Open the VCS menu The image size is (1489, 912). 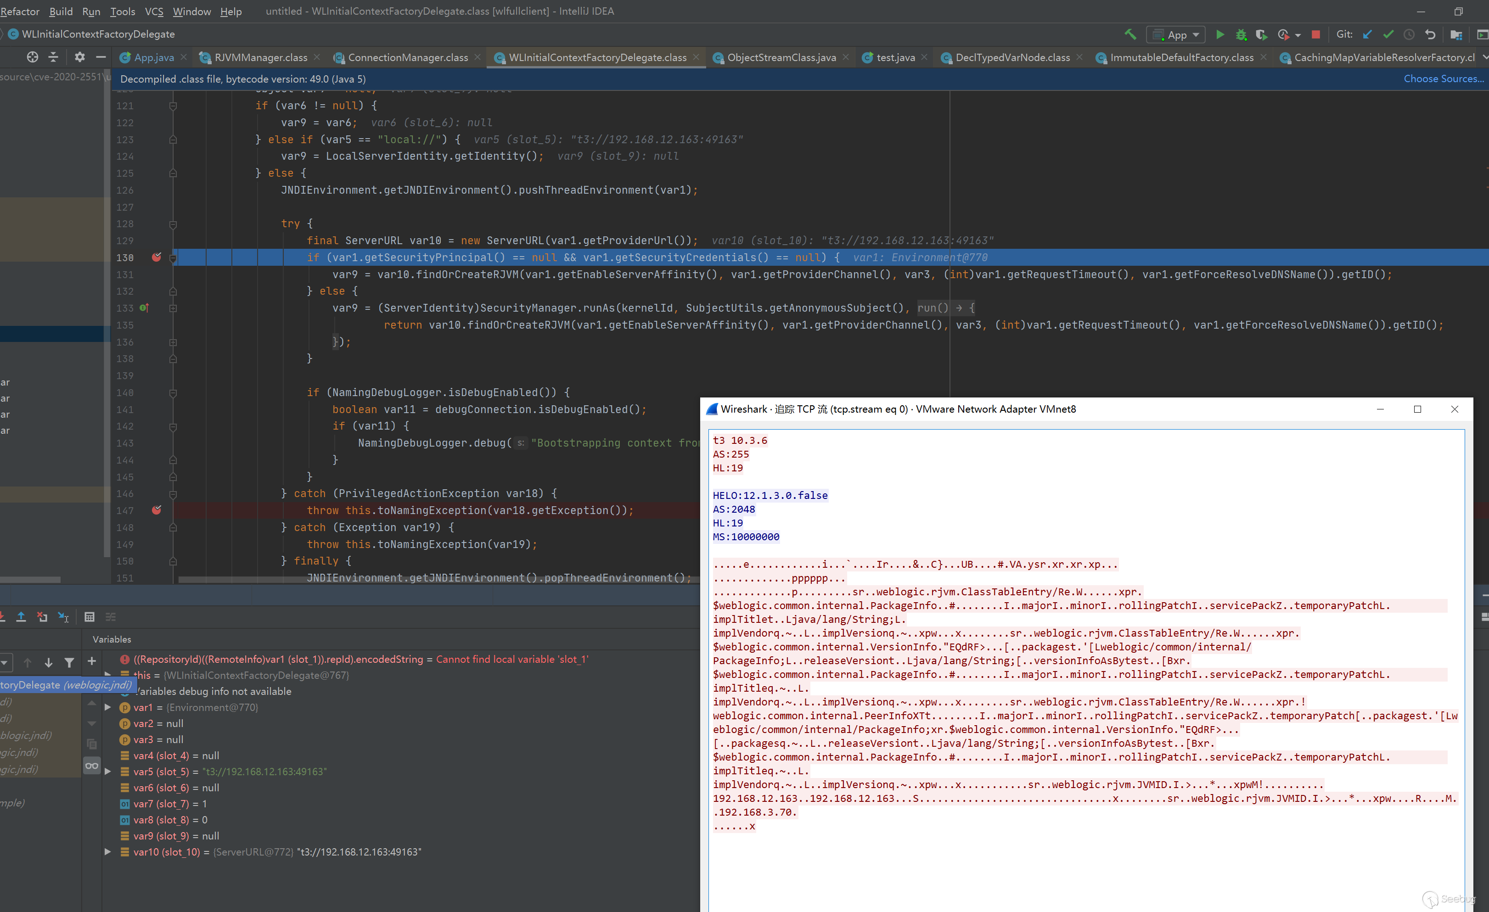pyautogui.click(x=153, y=11)
